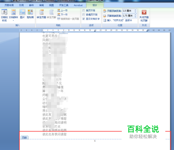Open the Quick Parts (文档部件) menu
174x150 pixels.
(x=13, y=16)
